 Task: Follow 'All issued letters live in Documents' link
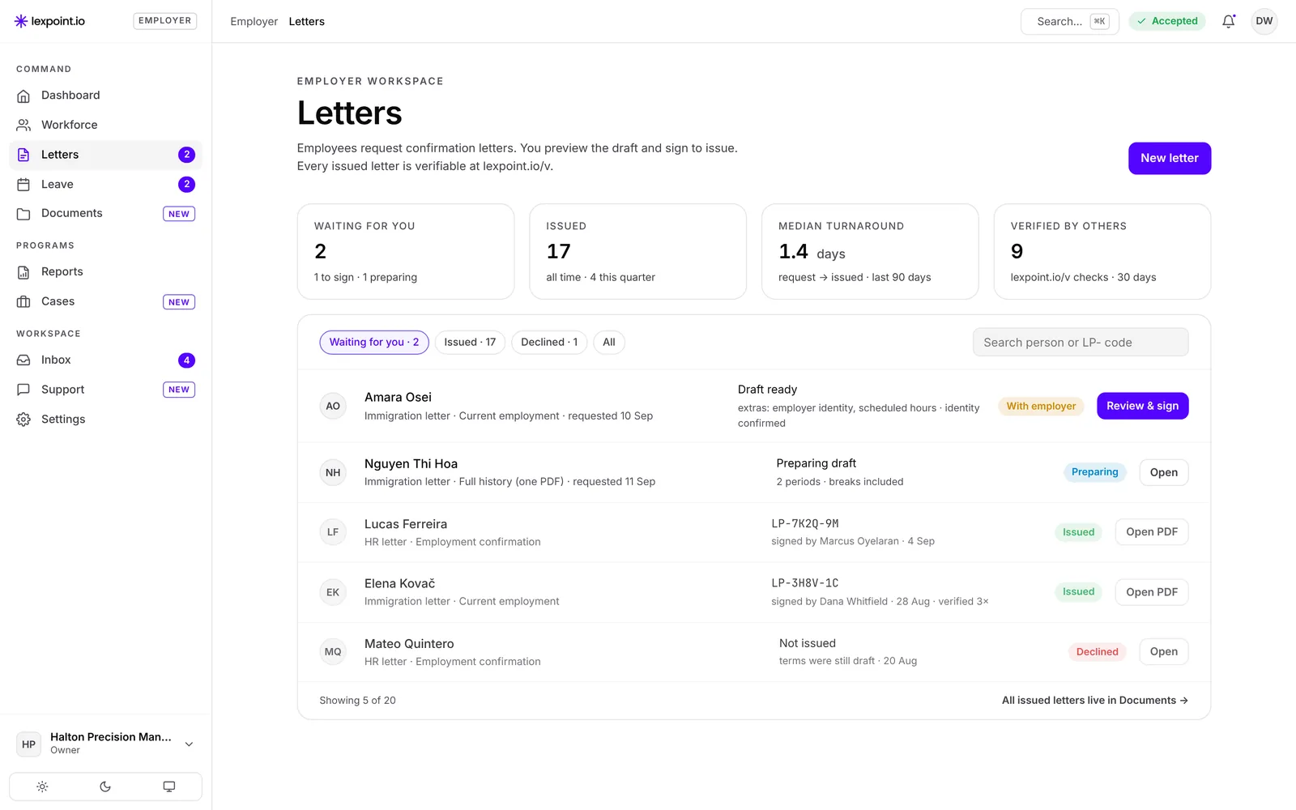tap(1094, 701)
